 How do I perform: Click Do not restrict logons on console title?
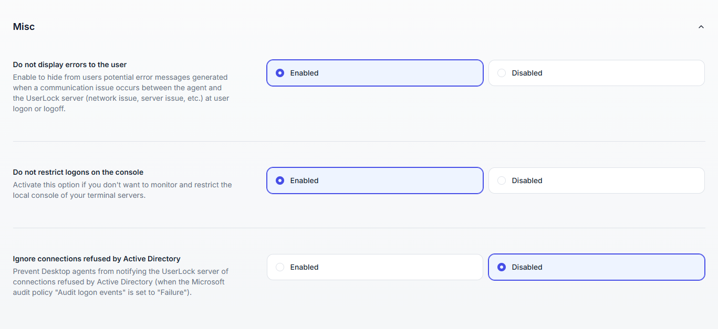(x=78, y=172)
